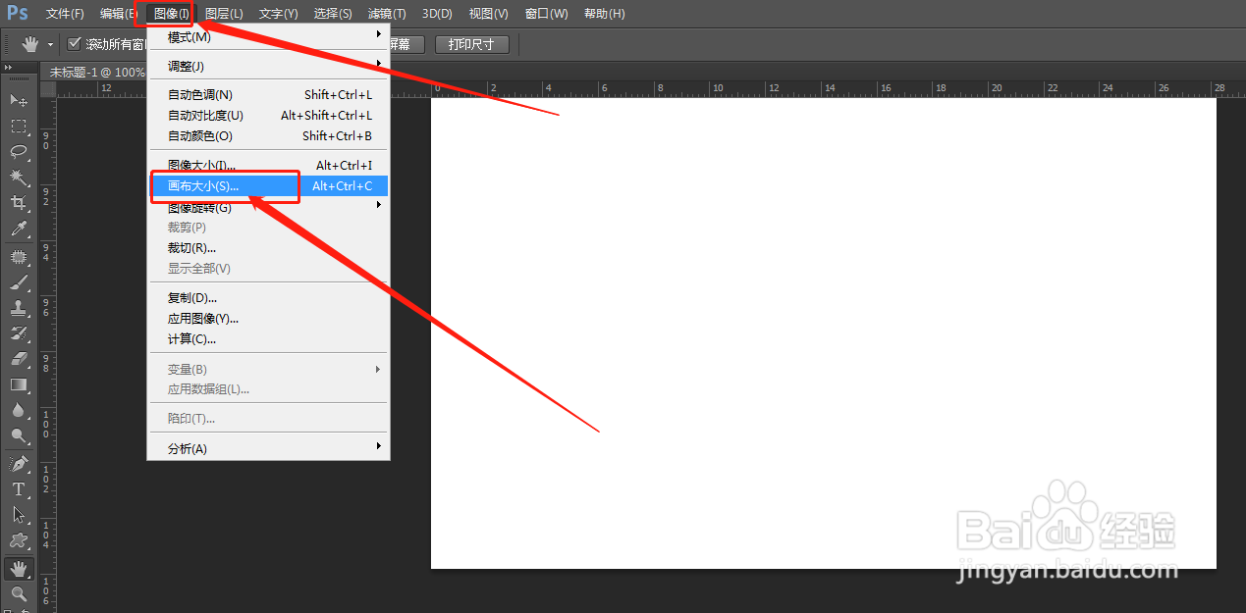Choose 复制(D)... menu item
Viewport: 1246px width, 613px height.
[x=267, y=297]
